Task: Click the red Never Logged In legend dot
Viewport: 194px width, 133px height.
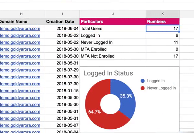Action: click(143, 88)
